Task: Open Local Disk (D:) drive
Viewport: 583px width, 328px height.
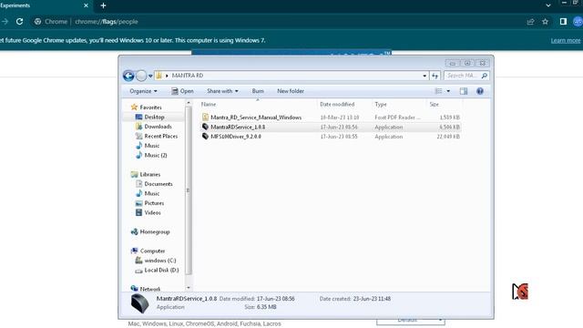Action: pos(161,271)
